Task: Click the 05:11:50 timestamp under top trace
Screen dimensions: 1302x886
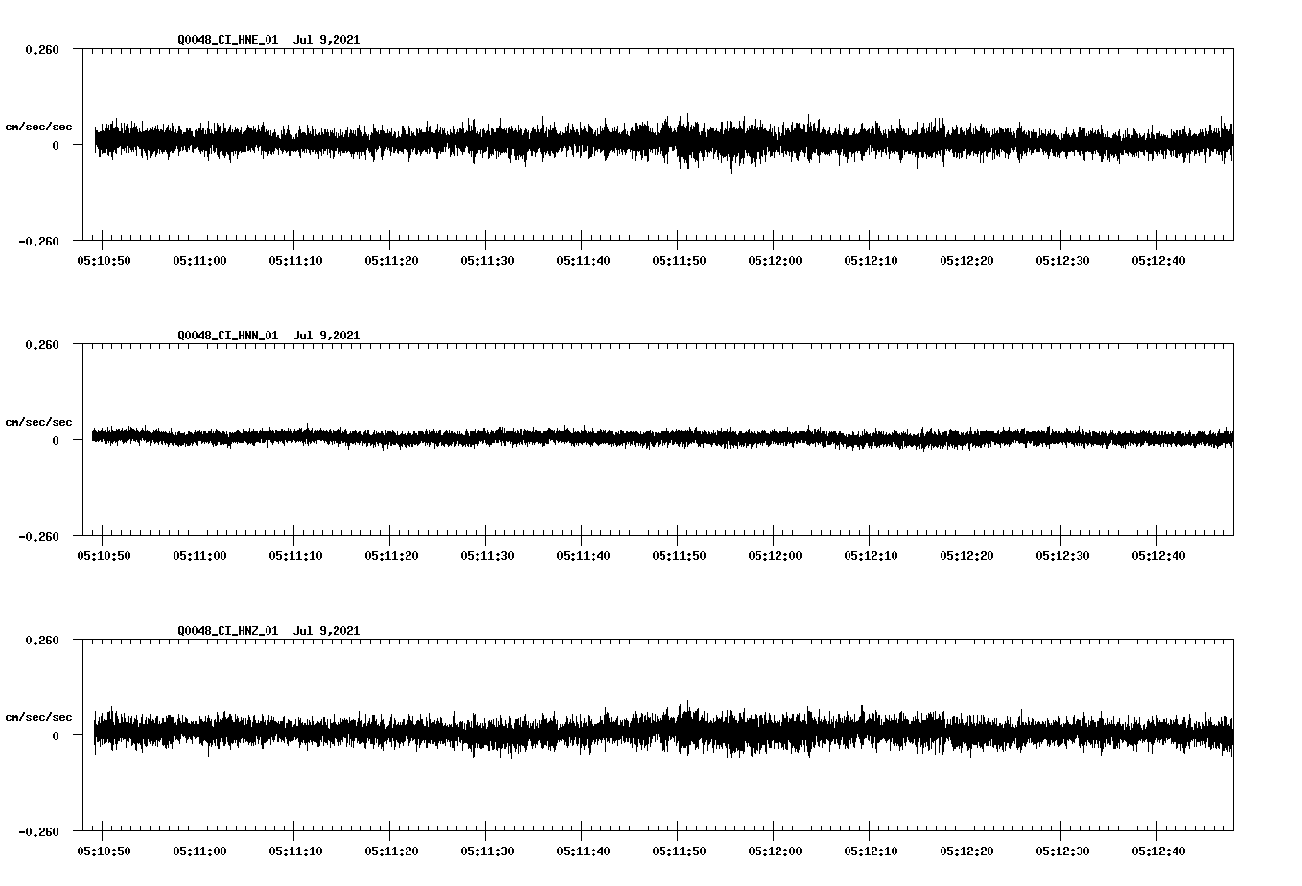Action: 681,258
